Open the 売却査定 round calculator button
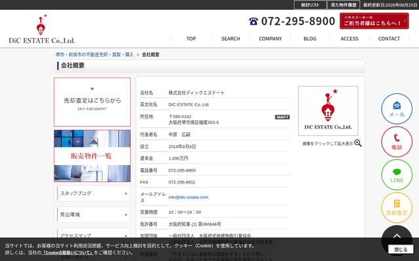This screenshot has width=419, height=261. click(397, 207)
